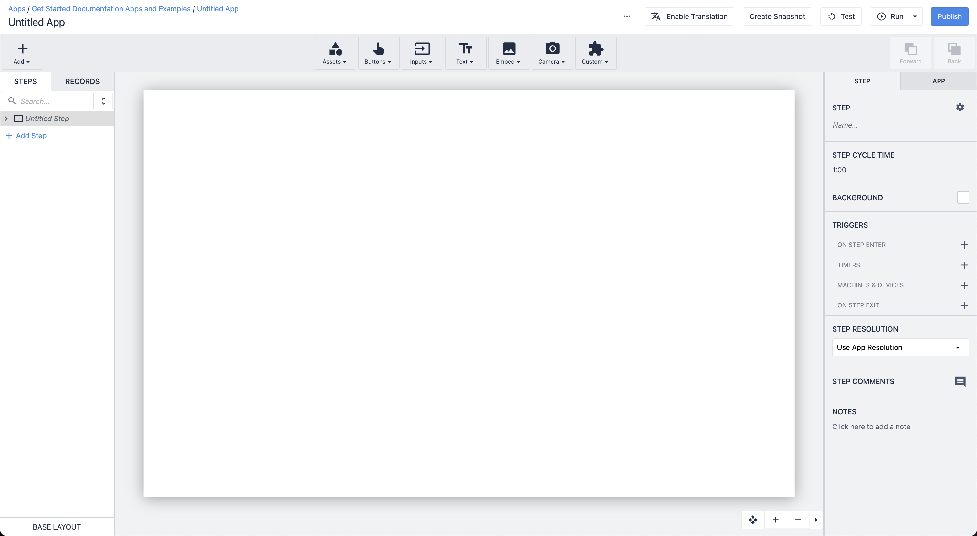This screenshot has height=536, width=977.
Task: Click Publish to deploy the app
Action: pos(949,16)
